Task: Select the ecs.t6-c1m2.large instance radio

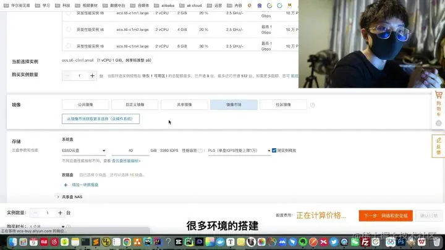Action: [x=69, y=30]
